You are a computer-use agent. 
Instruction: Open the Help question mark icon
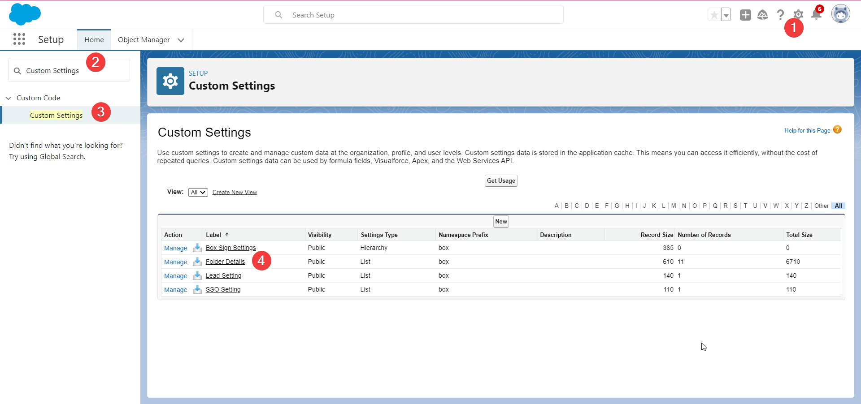tap(780, 15)
